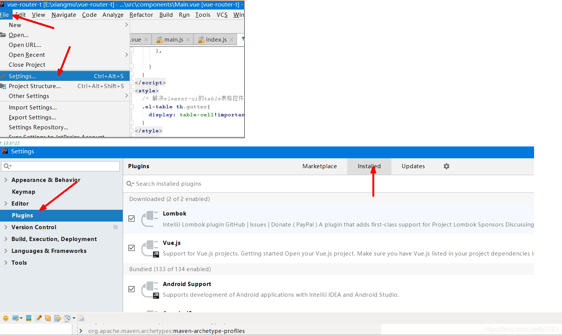
Task: Click the IntelliJ logo in Settings title bar
Action: 5,151
